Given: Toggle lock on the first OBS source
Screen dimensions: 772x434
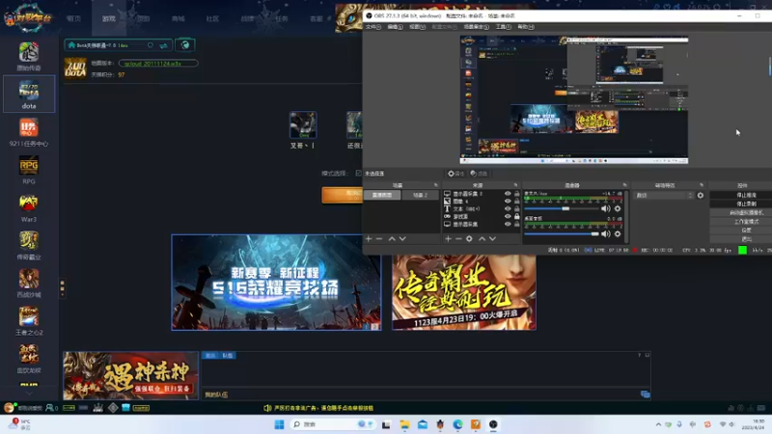Looking at the screenshot, I should (x=517, y=194).
